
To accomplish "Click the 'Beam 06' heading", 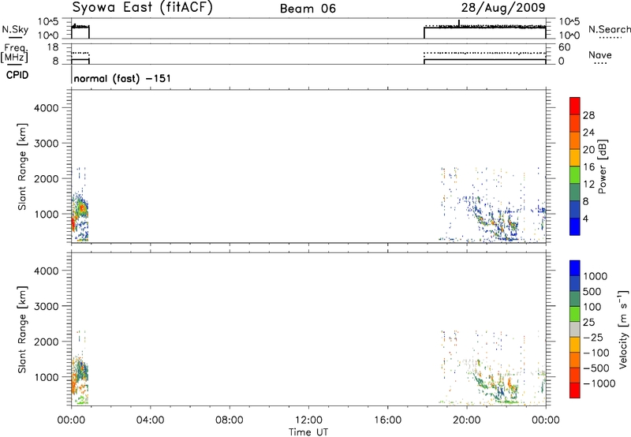I will (308, 9).
